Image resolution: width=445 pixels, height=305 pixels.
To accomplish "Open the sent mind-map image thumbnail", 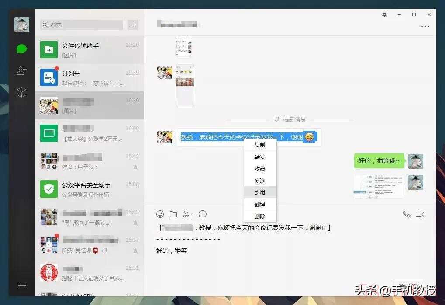I will click(x=379, y=186).
